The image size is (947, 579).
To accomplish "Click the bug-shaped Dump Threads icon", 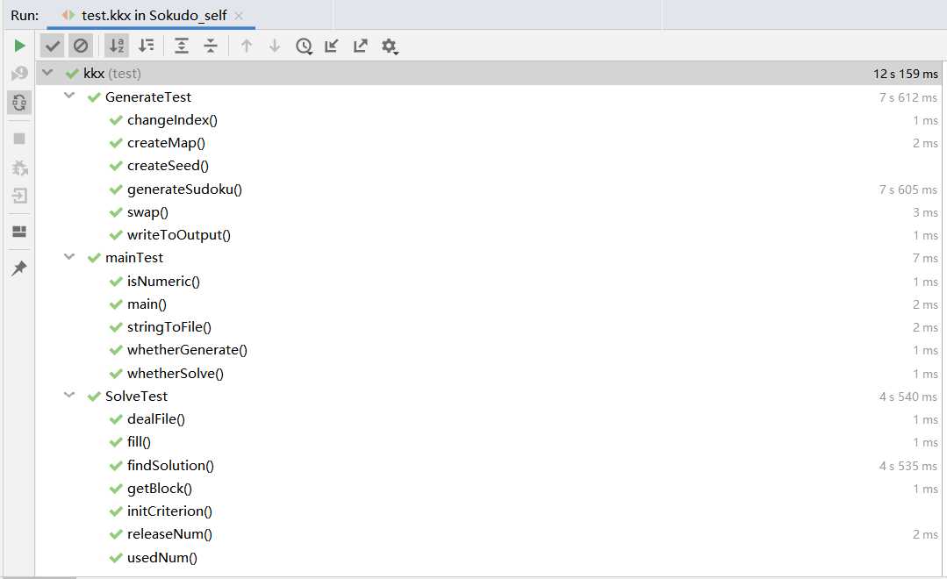I will click(19, 168).
